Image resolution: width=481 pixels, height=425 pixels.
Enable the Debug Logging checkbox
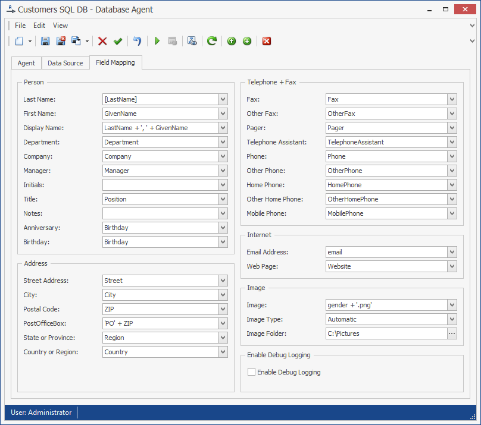pyautogui.click(x=251, y=372)
